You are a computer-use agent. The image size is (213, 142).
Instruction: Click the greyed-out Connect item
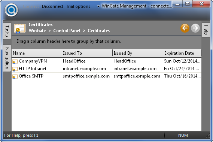tap(31, 6)
